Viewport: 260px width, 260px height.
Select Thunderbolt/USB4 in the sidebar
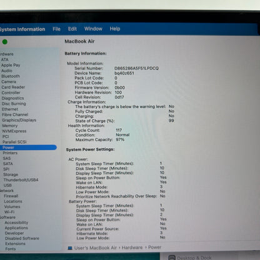click(21, 180)
